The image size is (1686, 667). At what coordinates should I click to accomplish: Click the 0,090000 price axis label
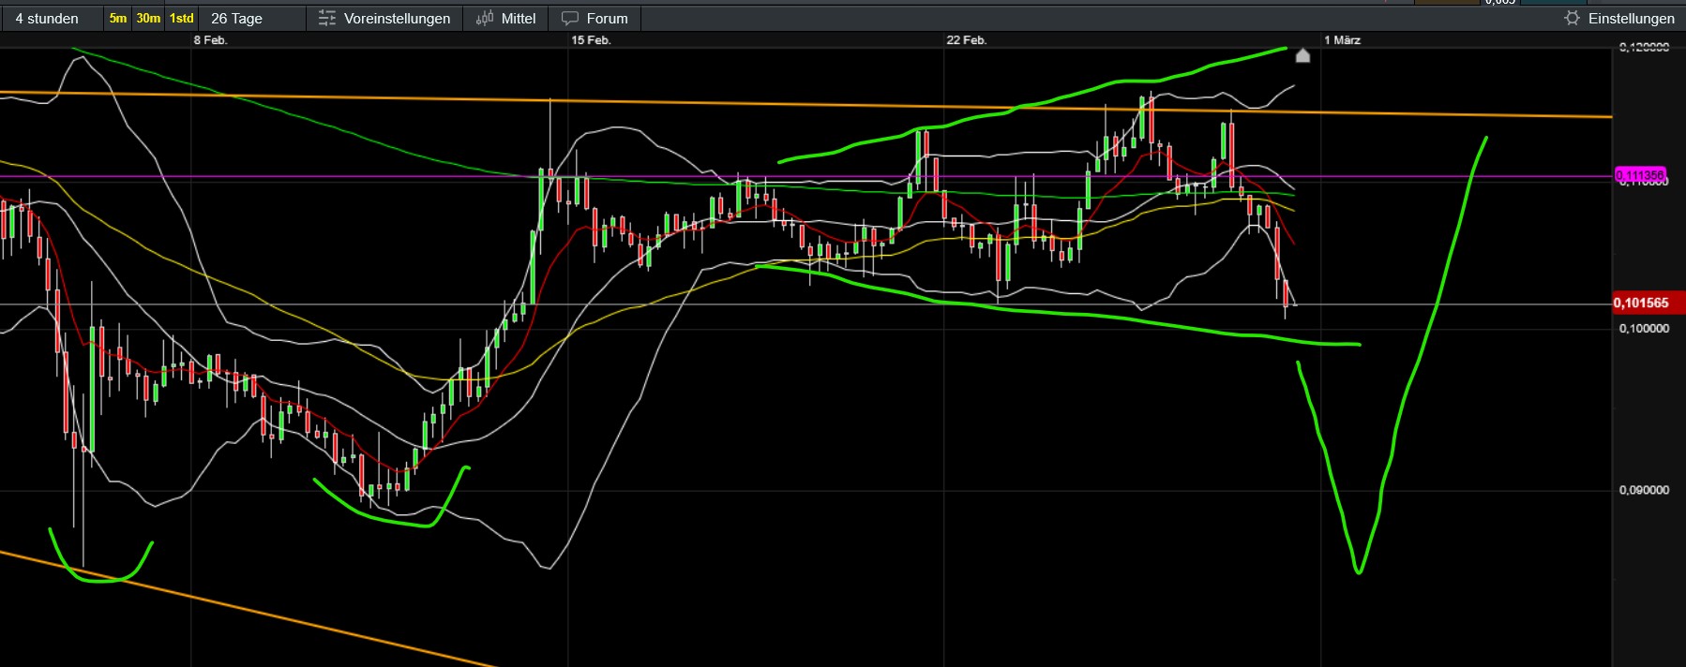[x=1644, y=490]
